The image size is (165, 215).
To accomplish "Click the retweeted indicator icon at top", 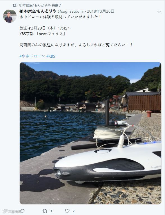I will point(15,5).
